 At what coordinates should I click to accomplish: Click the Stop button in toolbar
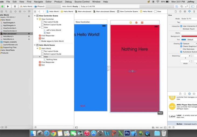(15, 6)
